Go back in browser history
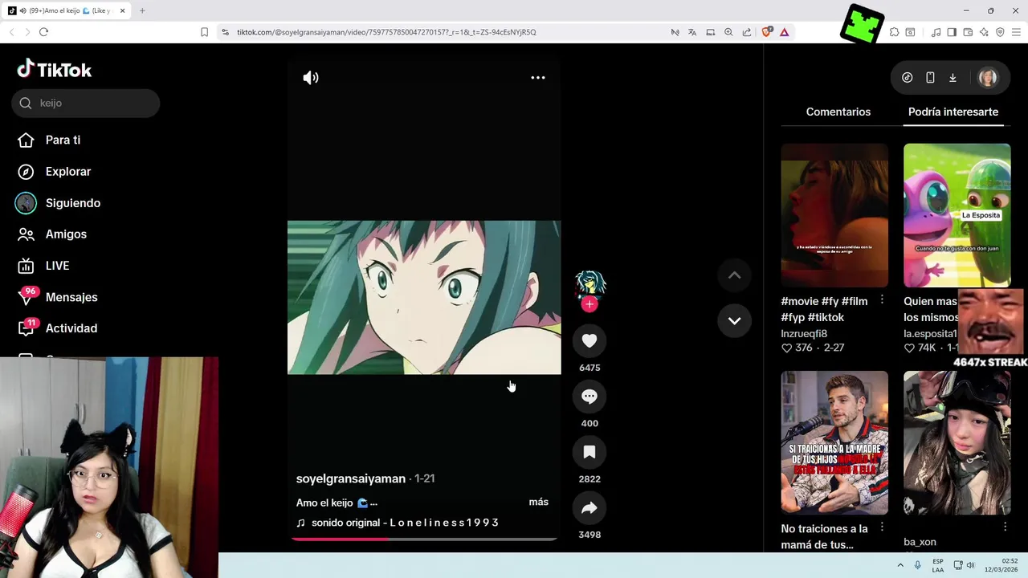The width and height of the screenshot is (1028, 578). click(11, 32)
